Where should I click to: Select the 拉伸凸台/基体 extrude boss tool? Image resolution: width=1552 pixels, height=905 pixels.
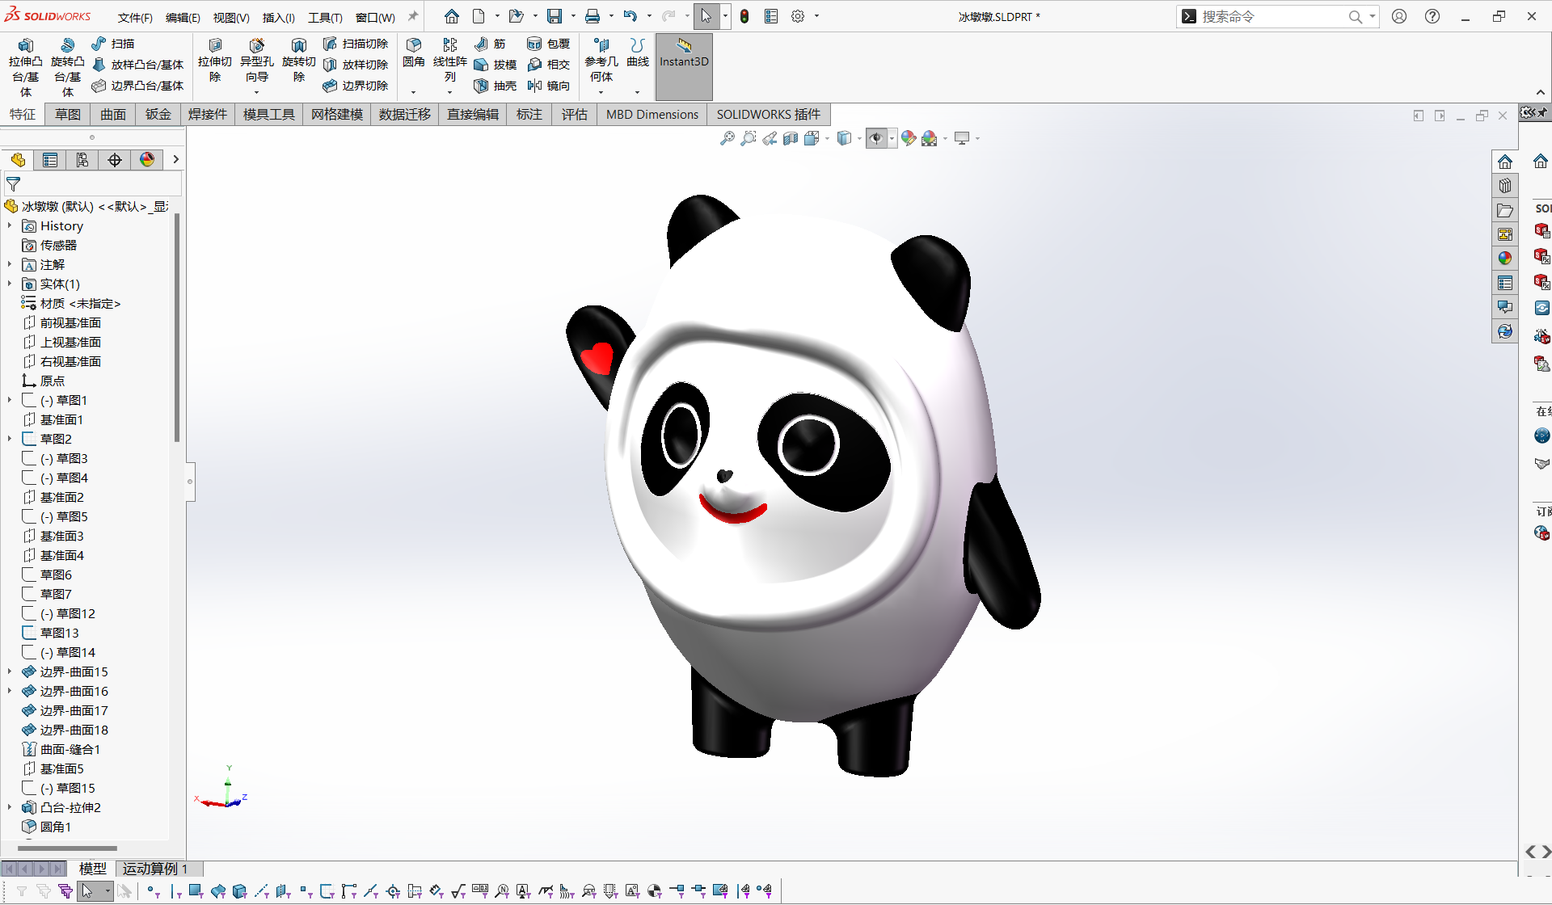[x=25, y=67]
